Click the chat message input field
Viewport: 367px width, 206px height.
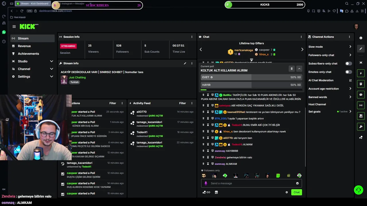tap(251, 183)
